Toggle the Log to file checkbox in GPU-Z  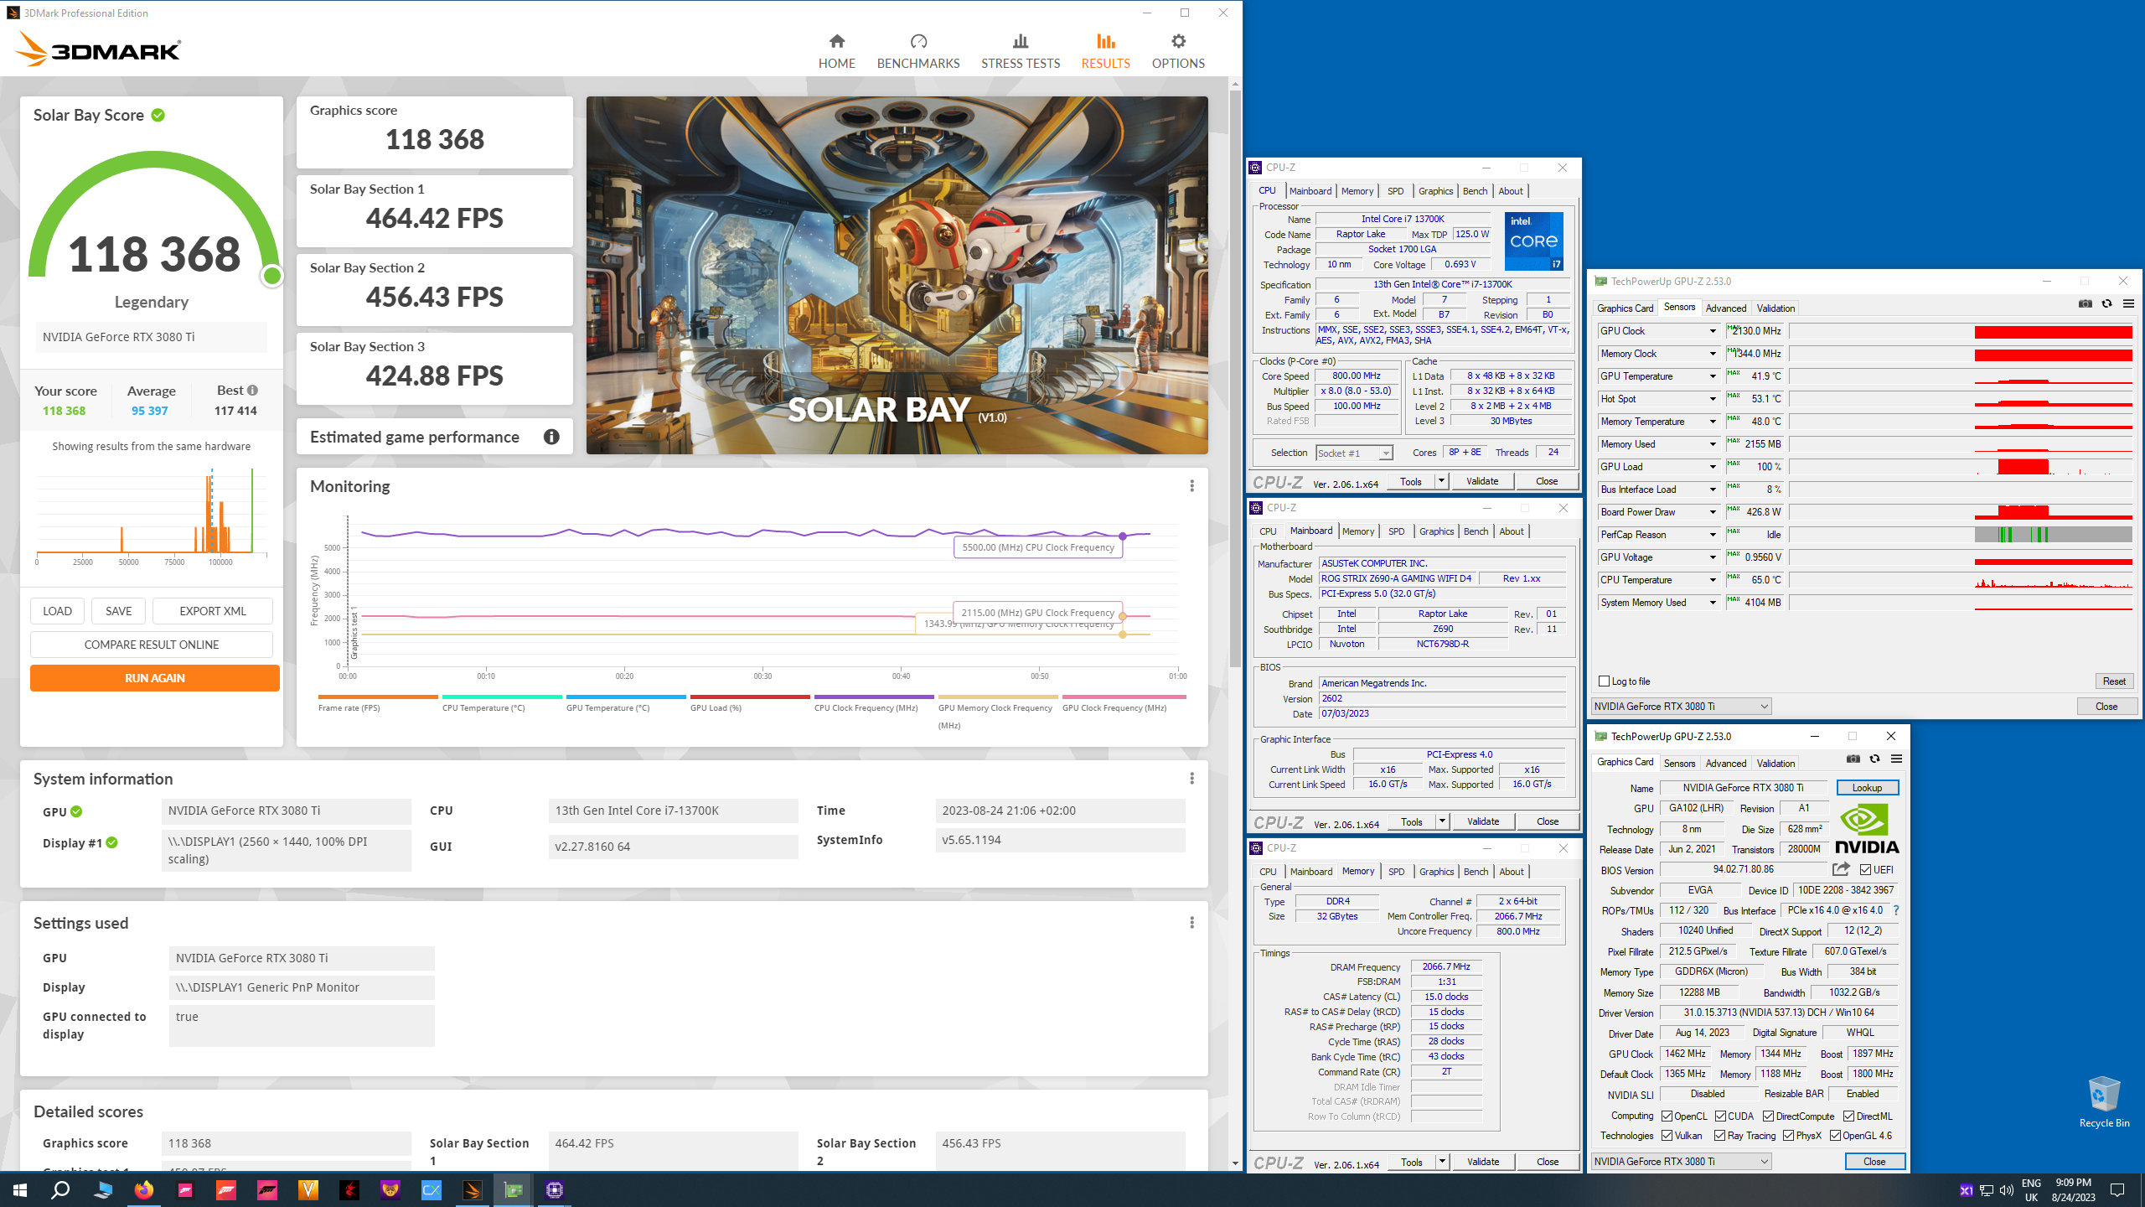pyautogui.click(x=1604, y=681)
